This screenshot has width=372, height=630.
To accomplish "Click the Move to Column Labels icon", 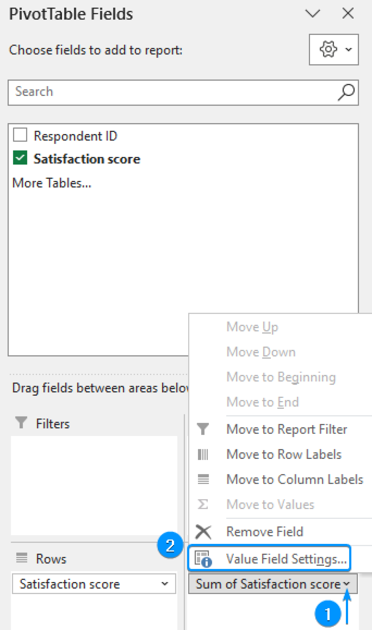I will pyautogui.click(x=203, y=479).
